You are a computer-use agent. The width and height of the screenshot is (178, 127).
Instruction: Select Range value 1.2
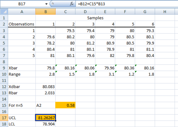[x=125, y=74]
